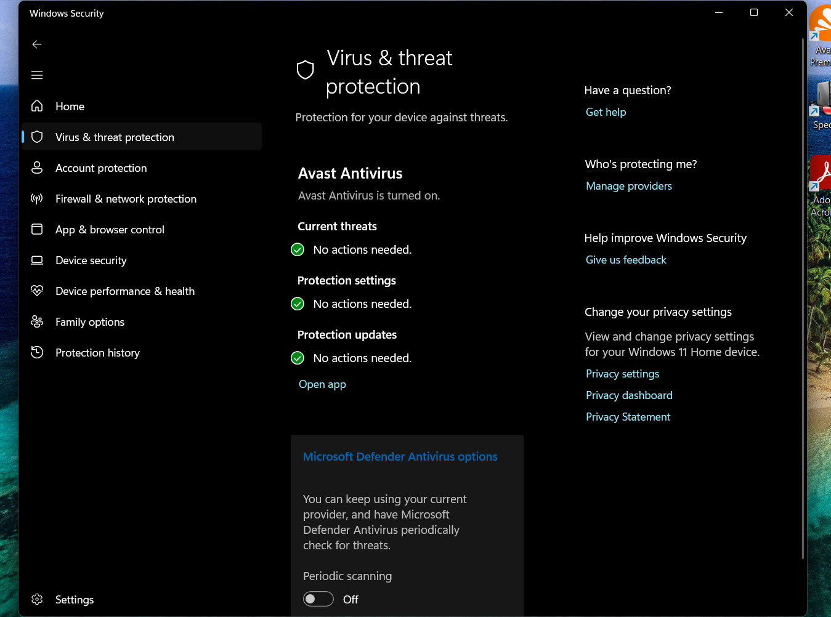Viewport: 831px width, 617px height.
Task: Open the hamburger navigation menu icon
Action: pos(37,75)
